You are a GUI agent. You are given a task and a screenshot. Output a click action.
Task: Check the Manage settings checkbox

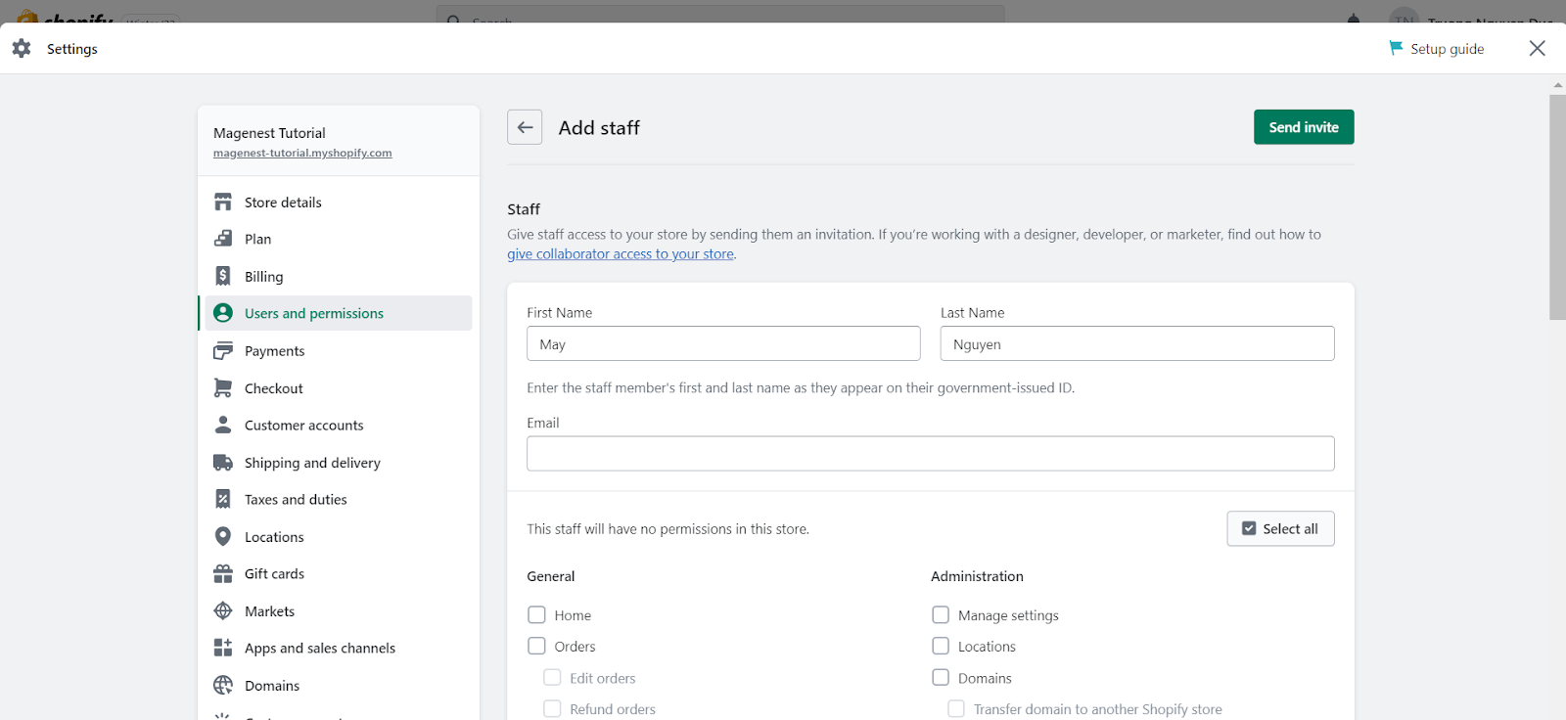click(x=941, y=615)
